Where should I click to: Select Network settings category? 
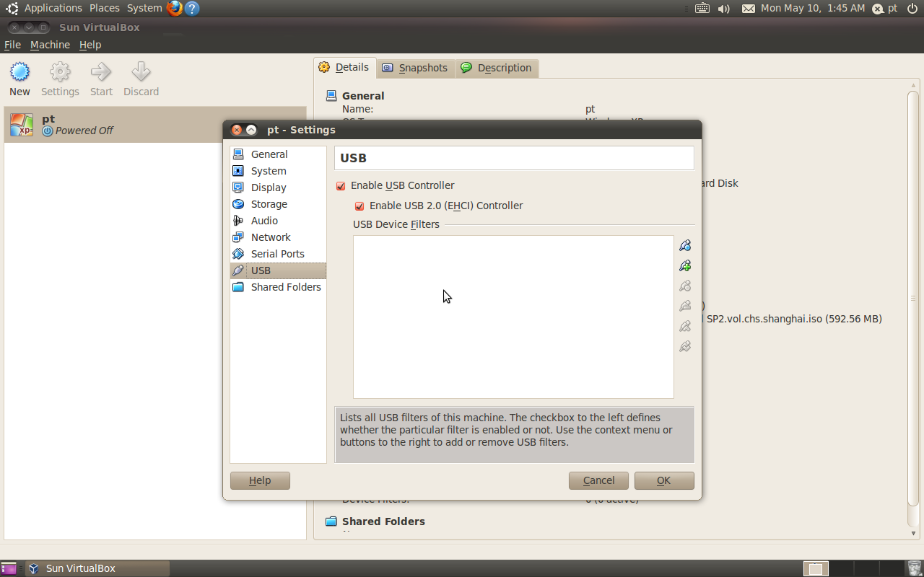pos(278,237)
